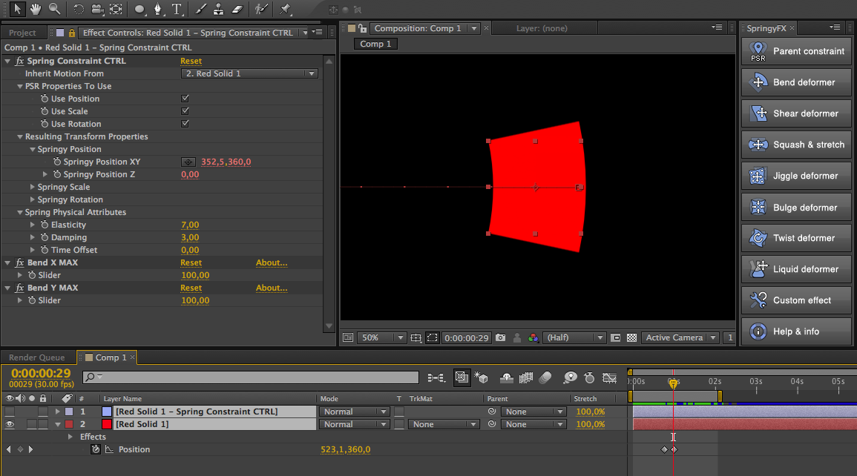This screenshot has height=476, width=857.
Task: Select the Eraser tool
Action: point(237,9)
